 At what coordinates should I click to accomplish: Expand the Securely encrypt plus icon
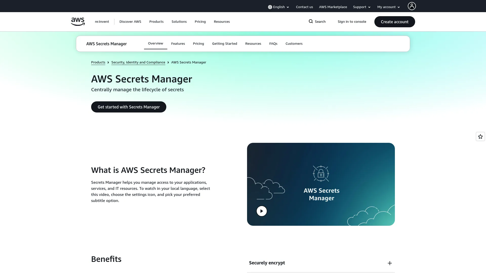point(390,263)
